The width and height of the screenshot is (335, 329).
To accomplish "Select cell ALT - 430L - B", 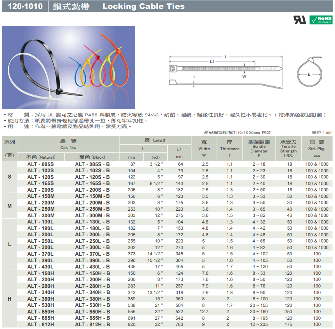I will click(92, 267).
